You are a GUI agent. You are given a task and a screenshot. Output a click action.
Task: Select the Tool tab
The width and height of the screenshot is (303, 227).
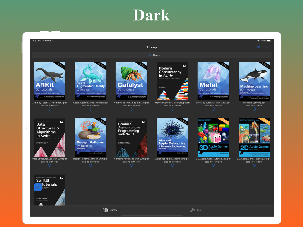[x=196, y=210]
